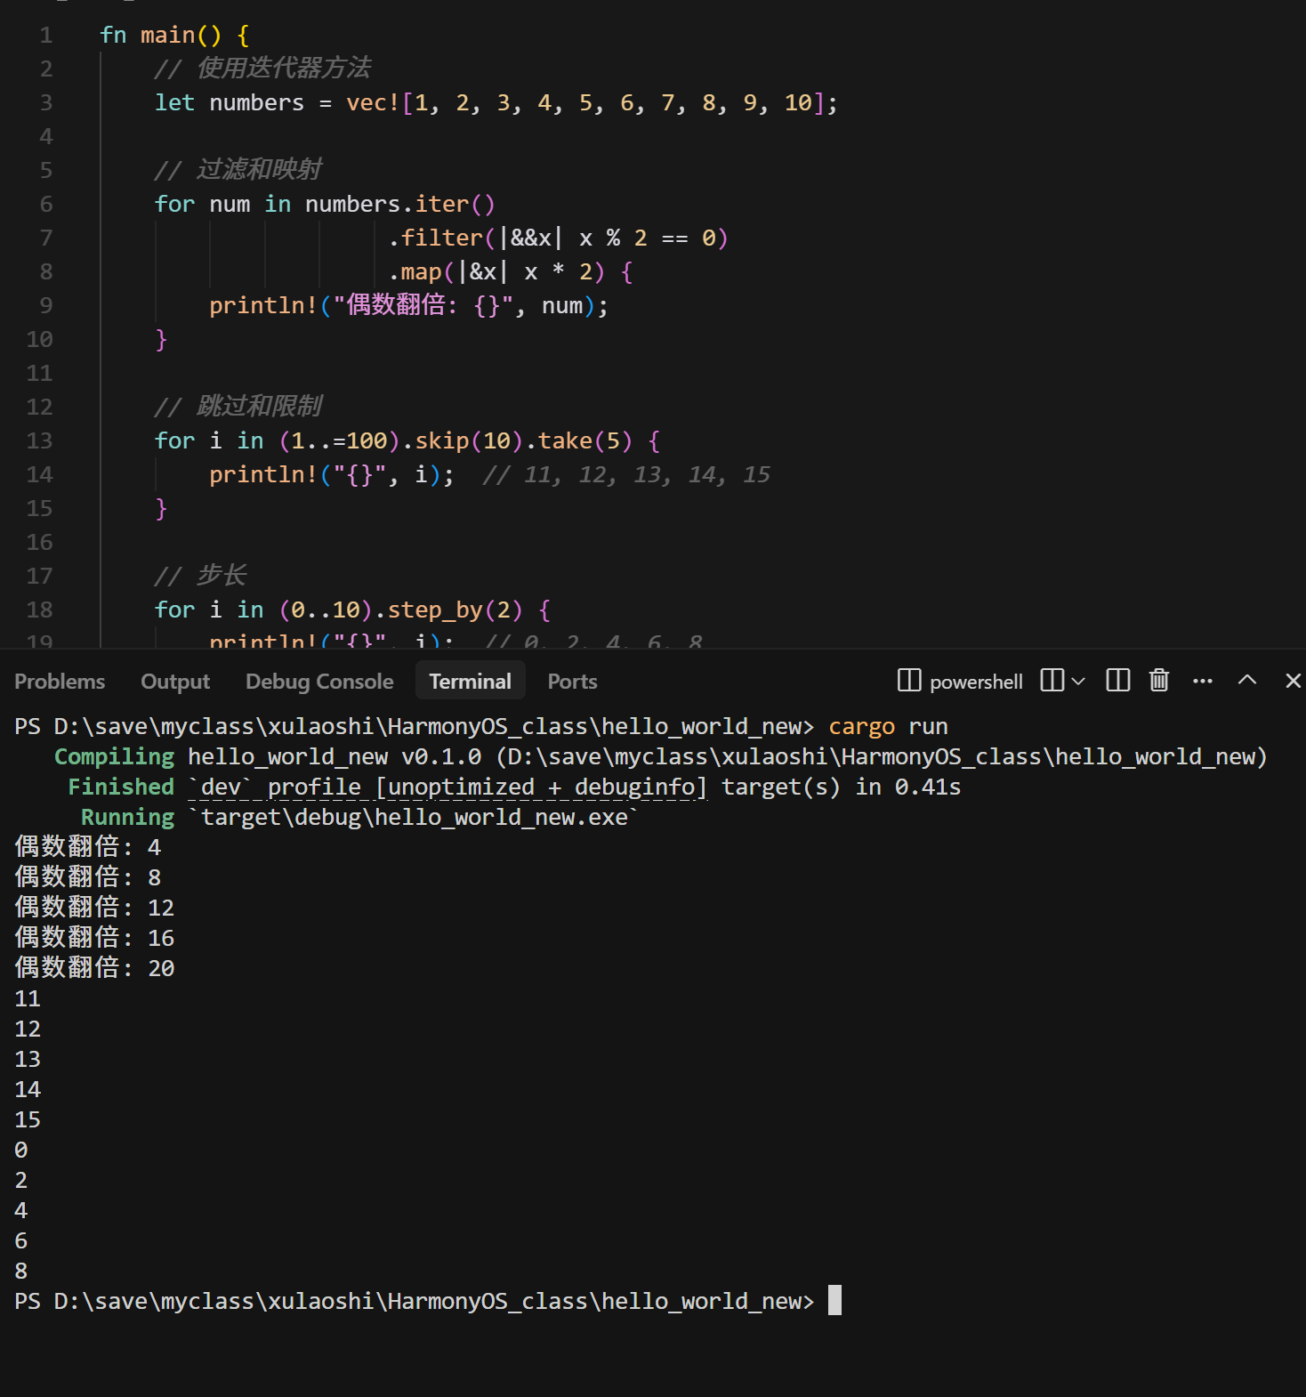This screenshot has height=1397, width=1306.
Task: Click the terminal input prompt cursor
Action: pyautogui.click(x=834, y=1301)
